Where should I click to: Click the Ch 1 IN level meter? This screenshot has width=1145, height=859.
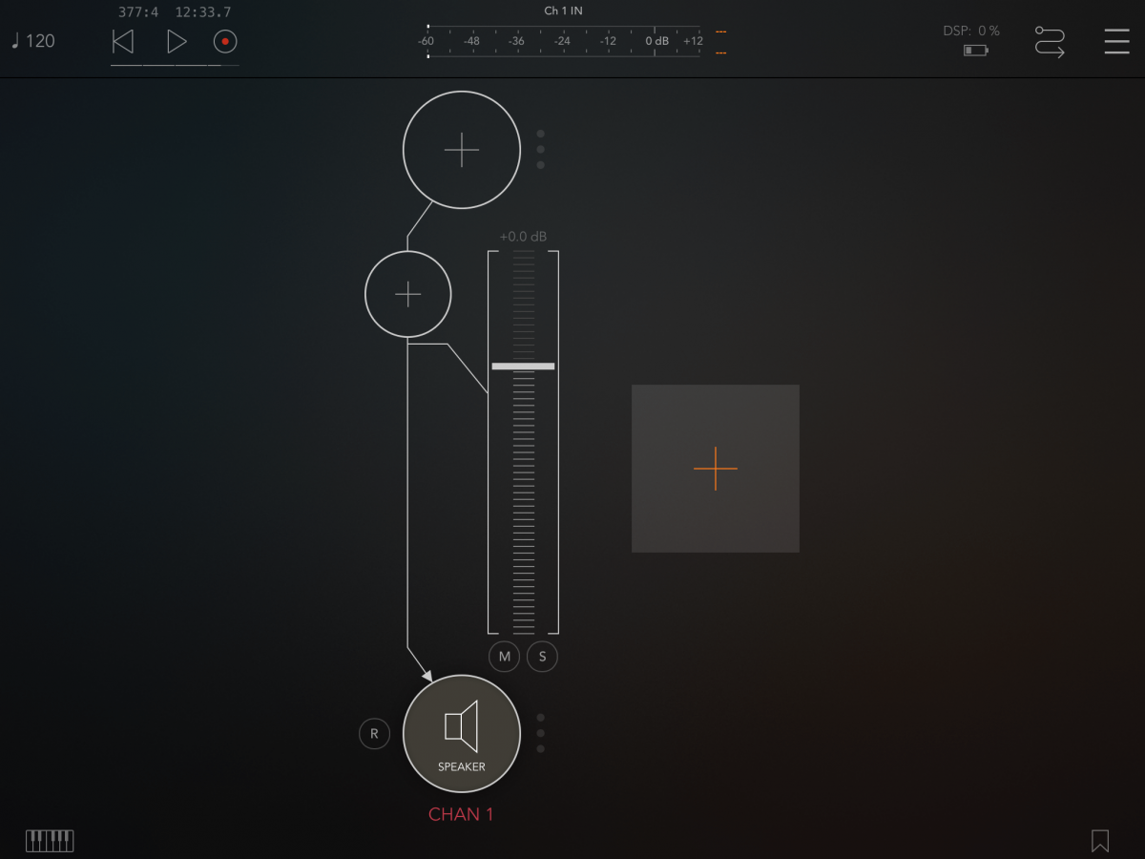tap(563, 41)
